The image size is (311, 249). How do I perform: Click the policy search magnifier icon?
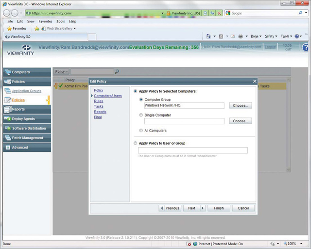[117, 71]
